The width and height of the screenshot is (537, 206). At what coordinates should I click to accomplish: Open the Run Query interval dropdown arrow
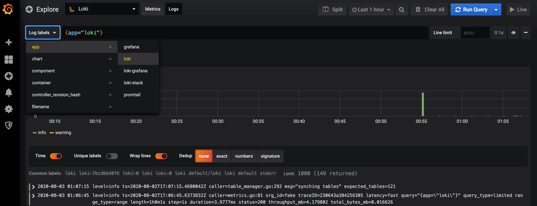click(x=496, y=9)
